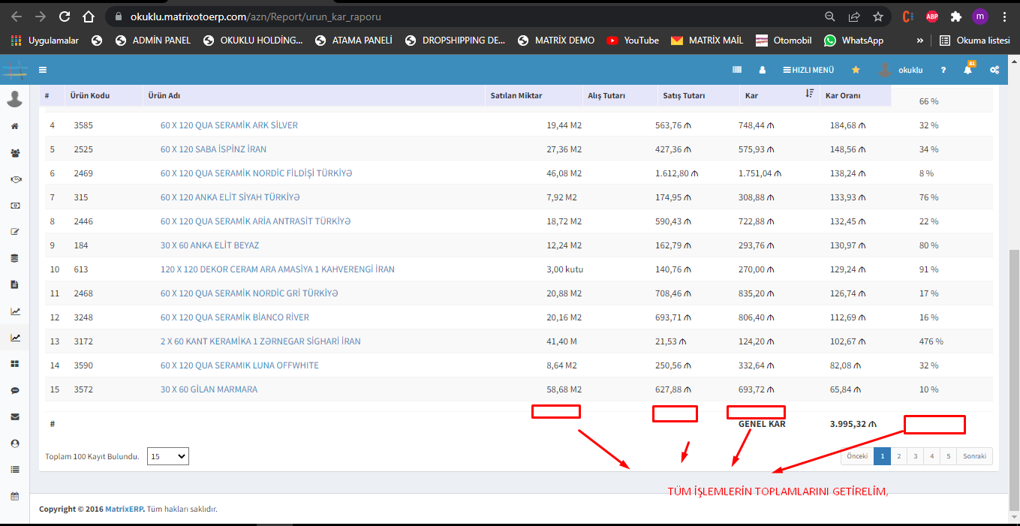
Task: Expand the okuklu user account menu
Action: (x=901, y=70)
